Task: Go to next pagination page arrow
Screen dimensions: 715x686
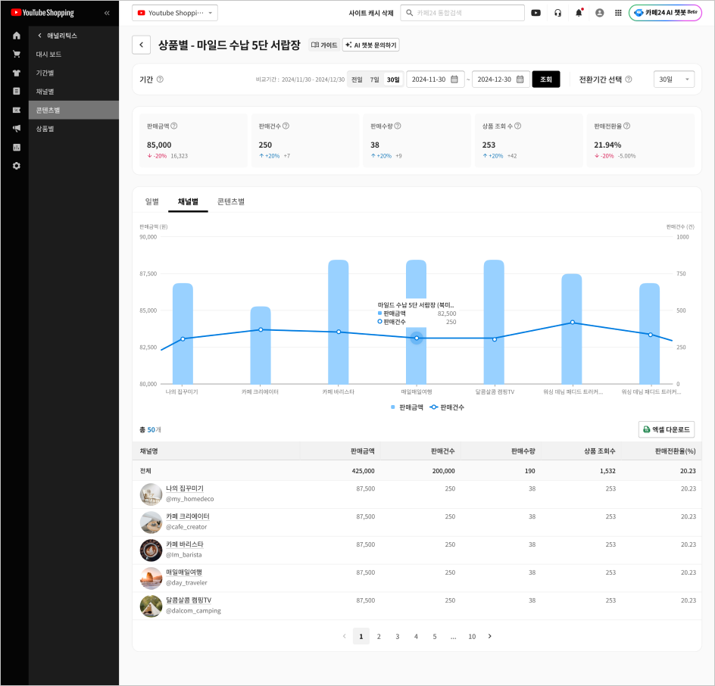Action: tap(490, 636)
